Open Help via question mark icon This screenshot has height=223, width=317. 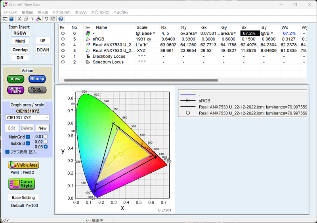[61, 19]
